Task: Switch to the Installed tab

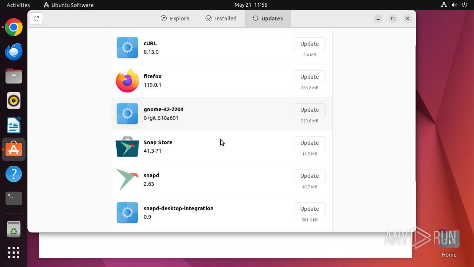Action: pyautogui.click(x=221, y=19)
